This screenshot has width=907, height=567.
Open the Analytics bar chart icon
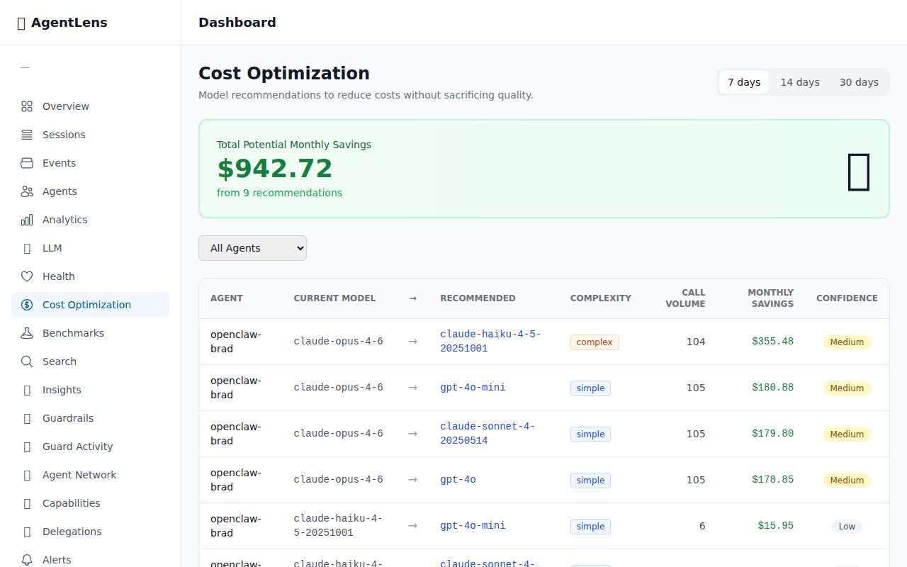click(x=26, y=219)
